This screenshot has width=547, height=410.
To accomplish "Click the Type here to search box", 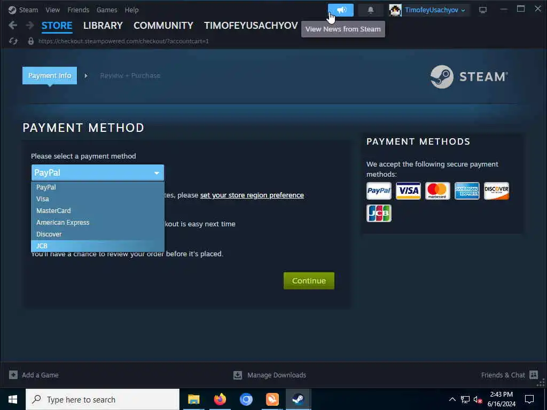I will tap(103, 399).
